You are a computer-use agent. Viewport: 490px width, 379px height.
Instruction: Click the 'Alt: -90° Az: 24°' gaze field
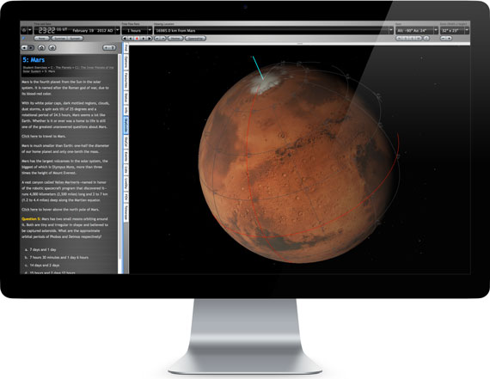(x=414, y=31)
